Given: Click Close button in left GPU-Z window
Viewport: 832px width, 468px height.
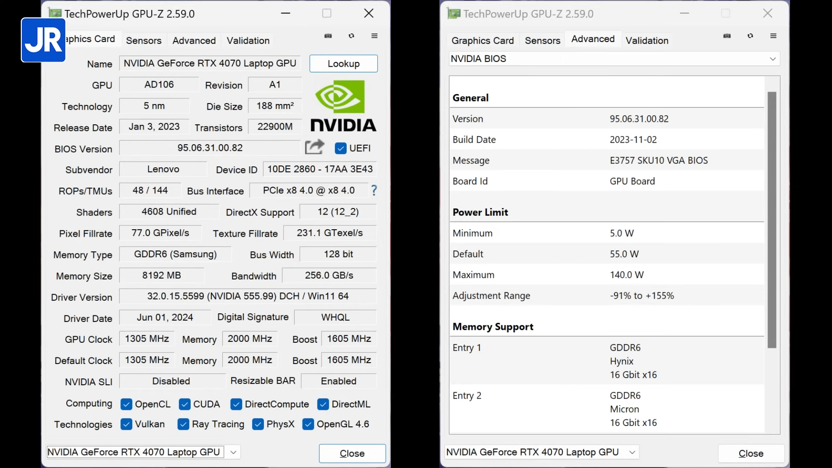Looking at the screenshot, I should [352, 453].
